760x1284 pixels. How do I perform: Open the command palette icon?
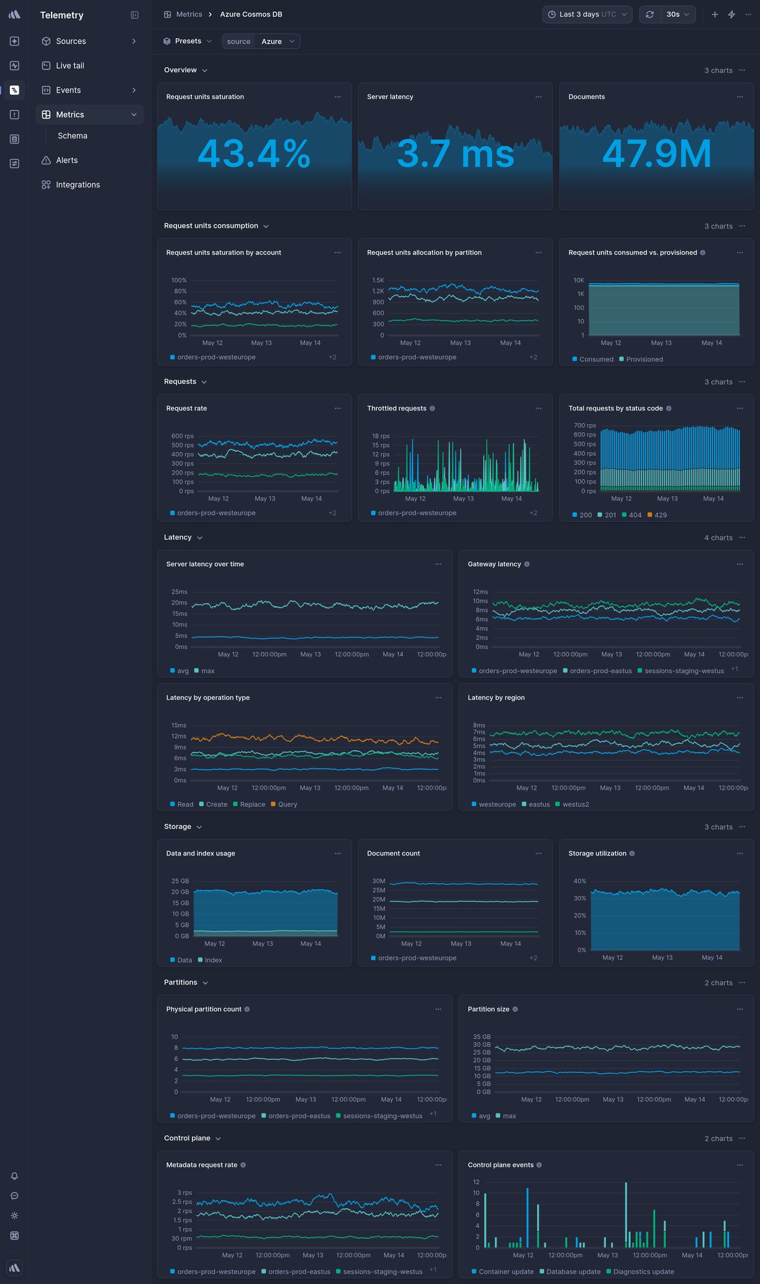click(14, 1236)
